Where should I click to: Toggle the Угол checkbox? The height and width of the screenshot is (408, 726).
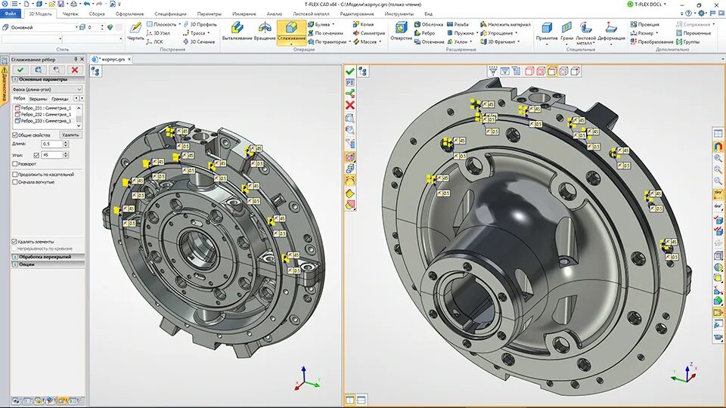(x=36, y=155)
